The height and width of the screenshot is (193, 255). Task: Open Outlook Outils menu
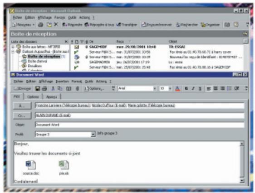[x=72, y=17]
